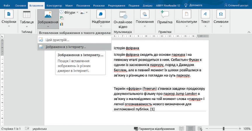This screenshot has width=252, height=131.
Task: Expand the screenshot dropdown arrow
Action: [87, 12]
